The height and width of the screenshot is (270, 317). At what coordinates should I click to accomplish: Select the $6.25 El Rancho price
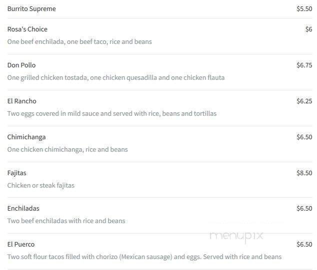304,101
